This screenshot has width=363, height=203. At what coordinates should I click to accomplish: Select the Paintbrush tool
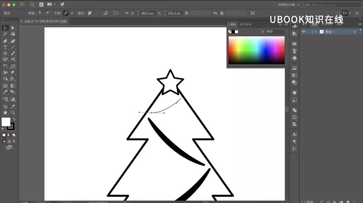(13, 53)
